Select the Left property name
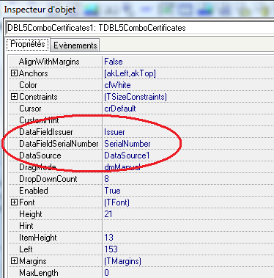Viewport: 274px width, 278px height. point(26,249)
